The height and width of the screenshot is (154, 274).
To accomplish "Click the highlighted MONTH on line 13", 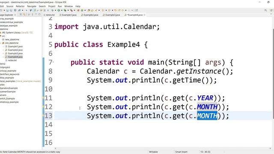I will (x=207, y=116).
